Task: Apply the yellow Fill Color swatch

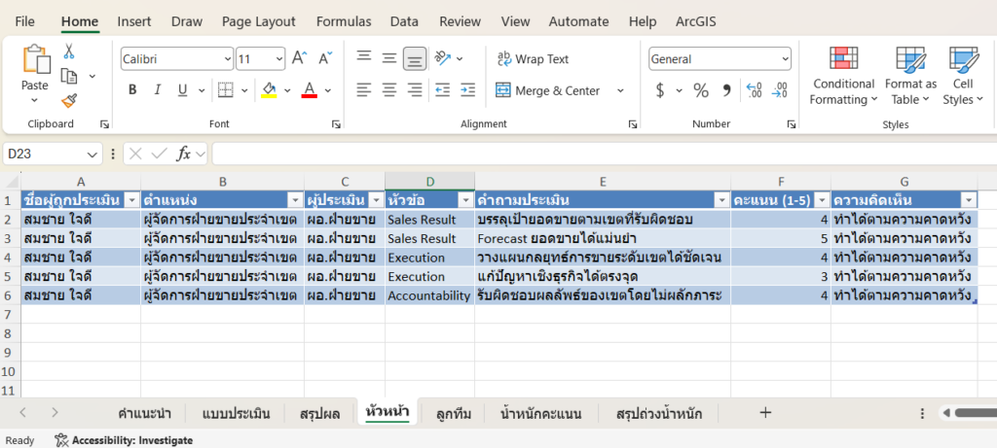Action: [x=270, y=90]
